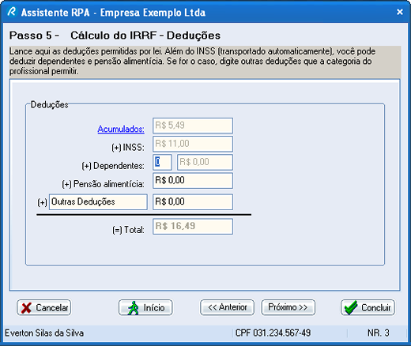Close the Assistente RPA window
The image size is (411, 346).
pos(400,12)
